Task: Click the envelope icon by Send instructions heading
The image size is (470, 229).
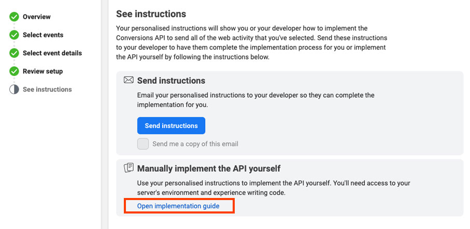Action: point(129,80)
